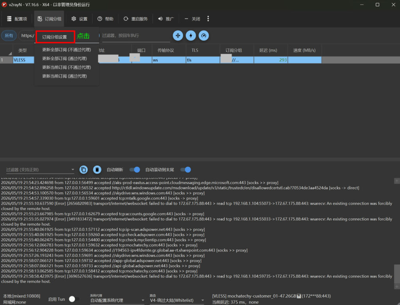Open the three-dot more options menu

pyautogui.click(x=208, y=19)
